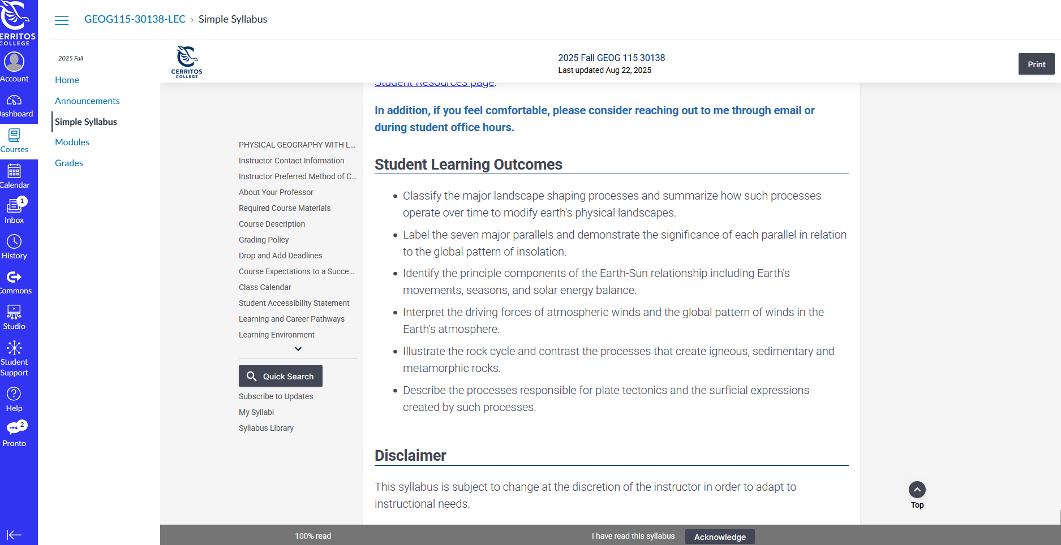Click the Acknowledge button
This screenshot has width=1061, height=545.
(x=720, y=537)
